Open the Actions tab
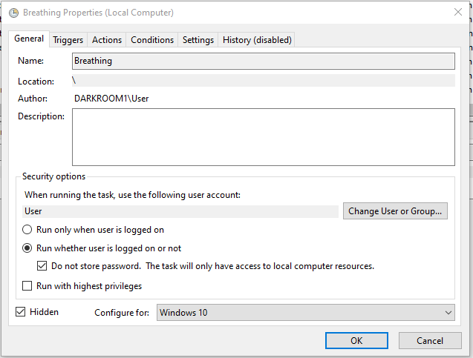The width and height of the screenshot is (473, 358). [107, 40]
